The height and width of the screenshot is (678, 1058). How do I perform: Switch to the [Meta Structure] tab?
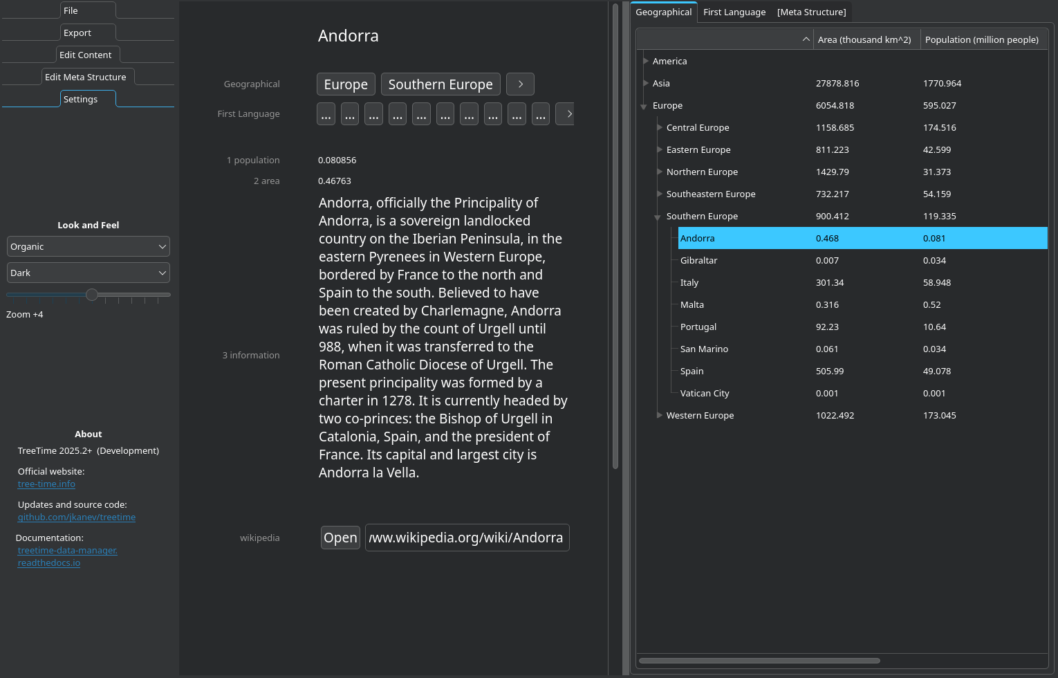(x=811, y=12)
